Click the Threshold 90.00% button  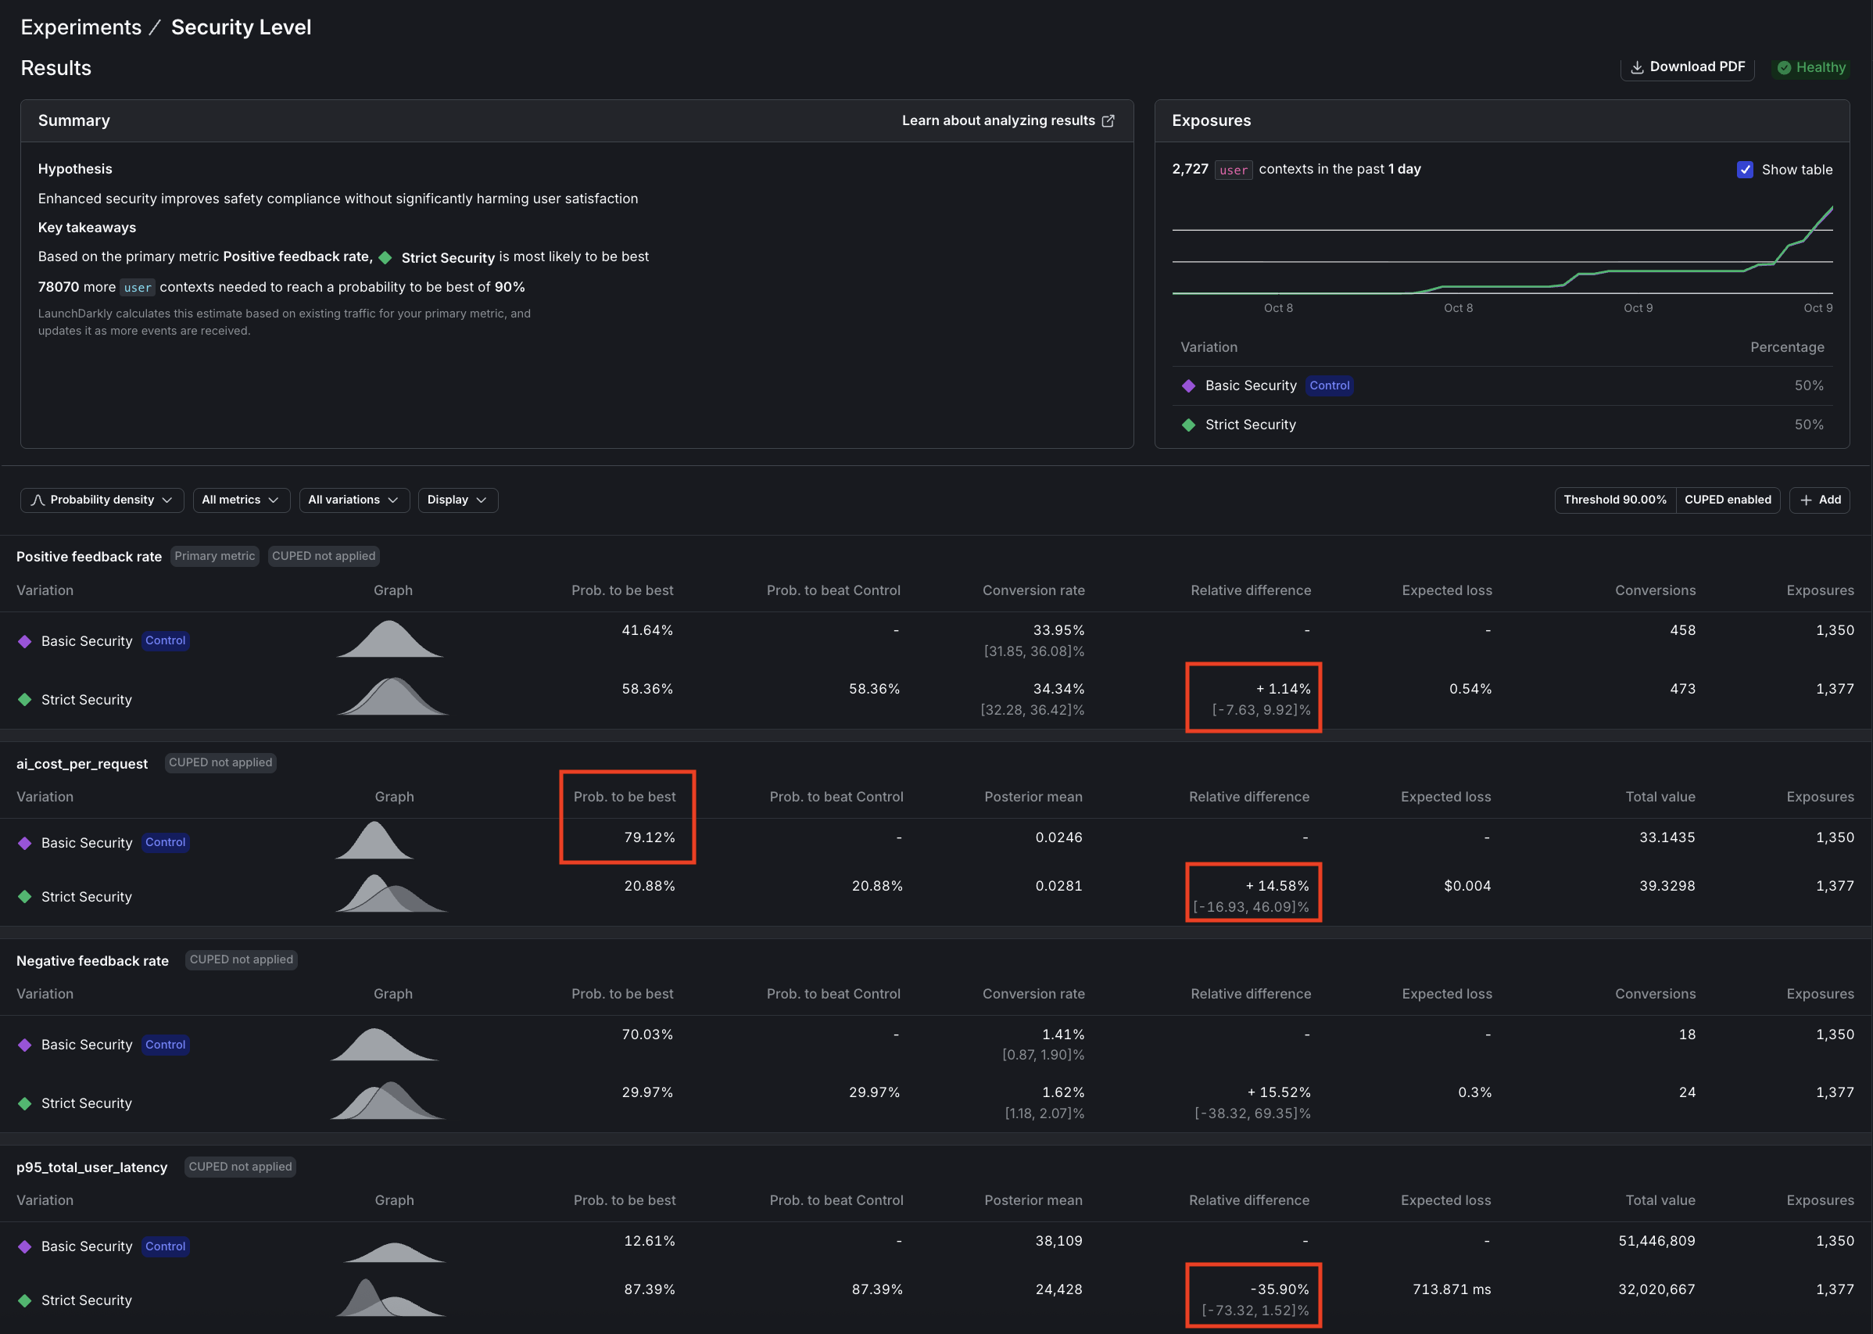[x=1613, y=500]
